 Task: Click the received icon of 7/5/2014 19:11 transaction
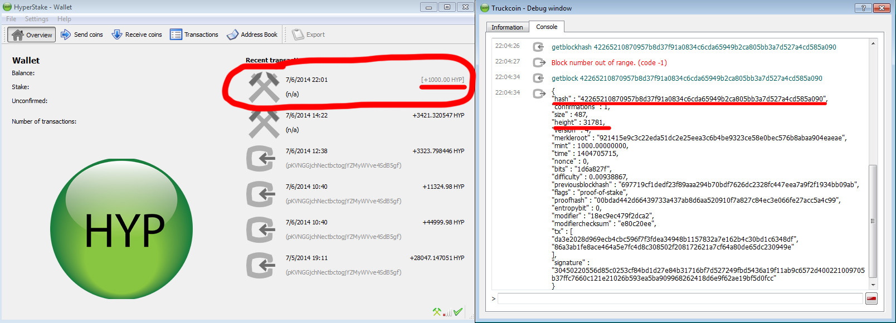(261, 266)
